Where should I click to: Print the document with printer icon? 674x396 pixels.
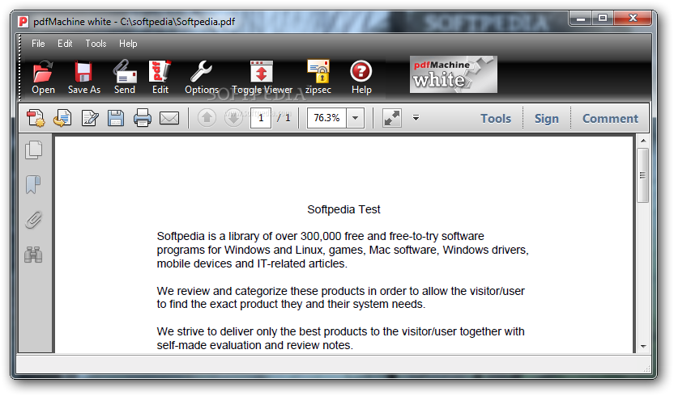pos(143,118)
